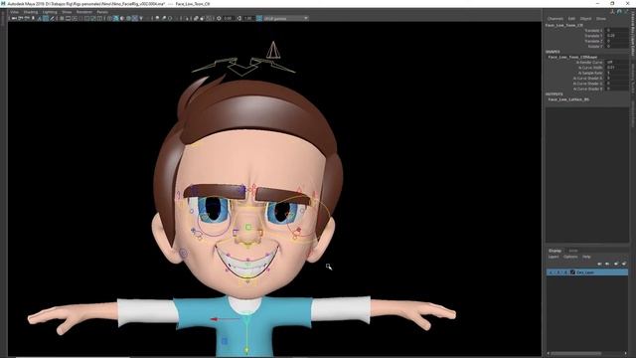Open the Help menu in Layer Editor
Screen dimensions: 636x358
pos(586,257)
